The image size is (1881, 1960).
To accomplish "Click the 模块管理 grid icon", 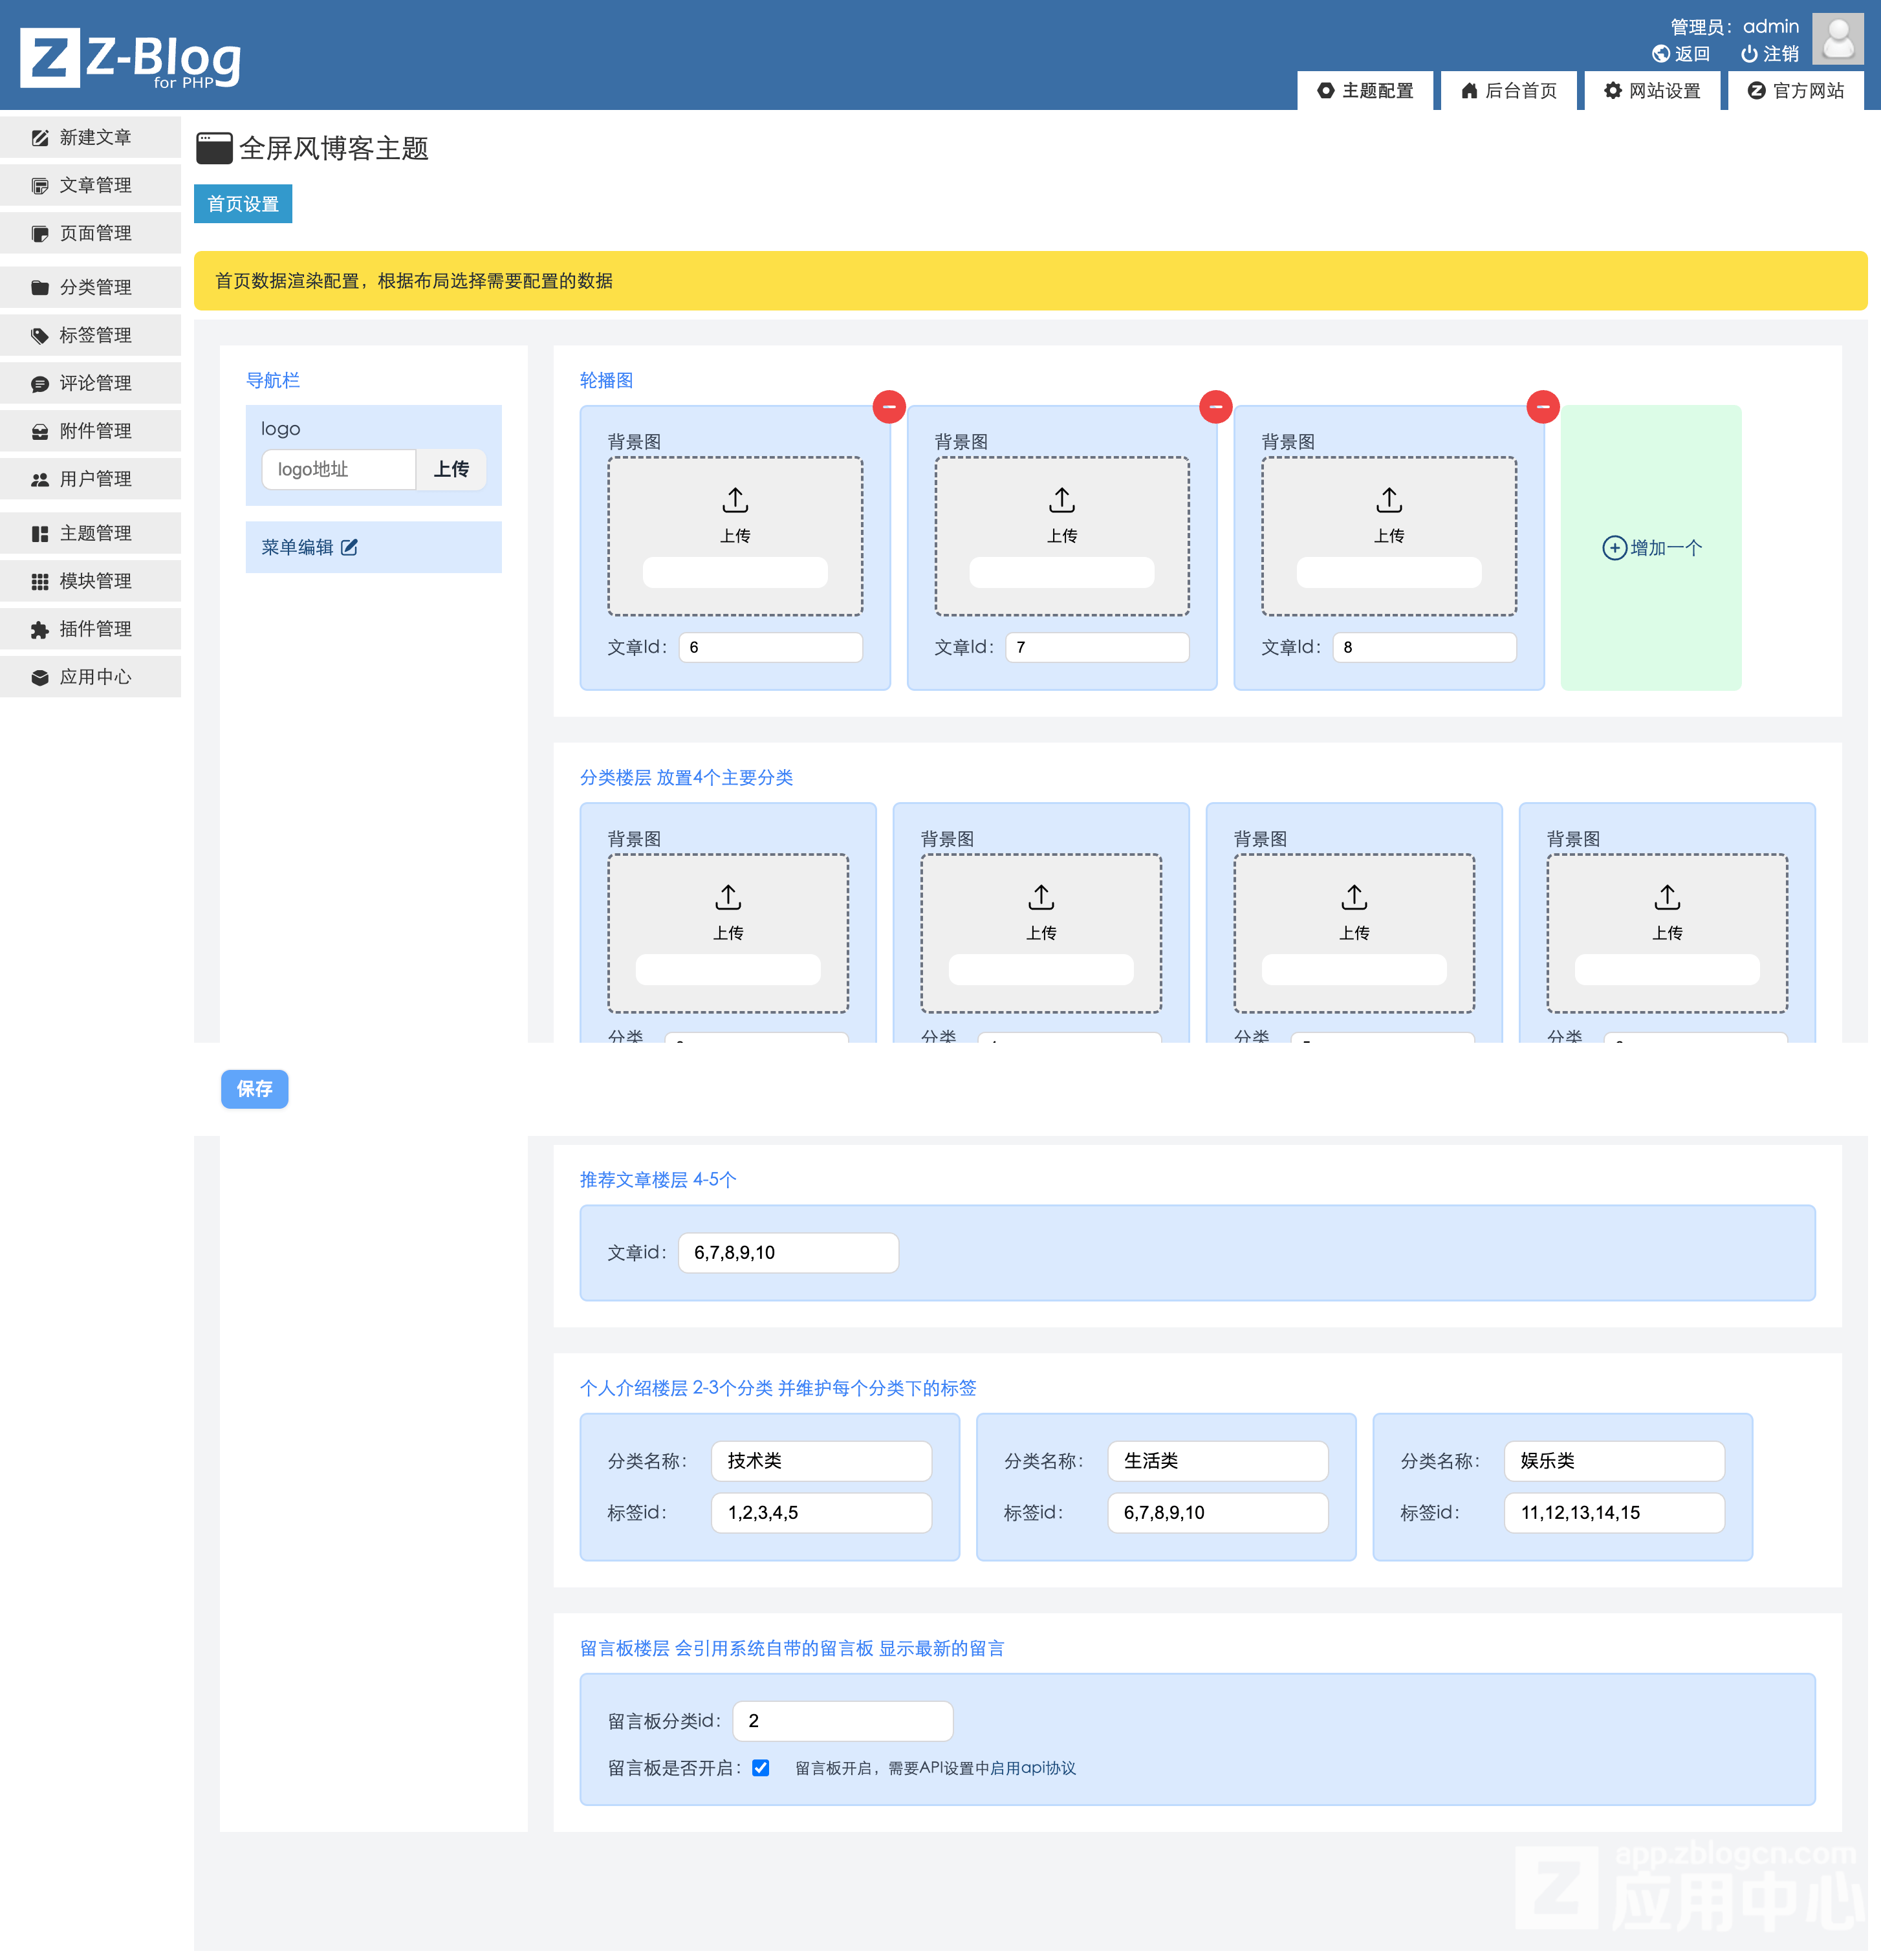I will 40,582.
